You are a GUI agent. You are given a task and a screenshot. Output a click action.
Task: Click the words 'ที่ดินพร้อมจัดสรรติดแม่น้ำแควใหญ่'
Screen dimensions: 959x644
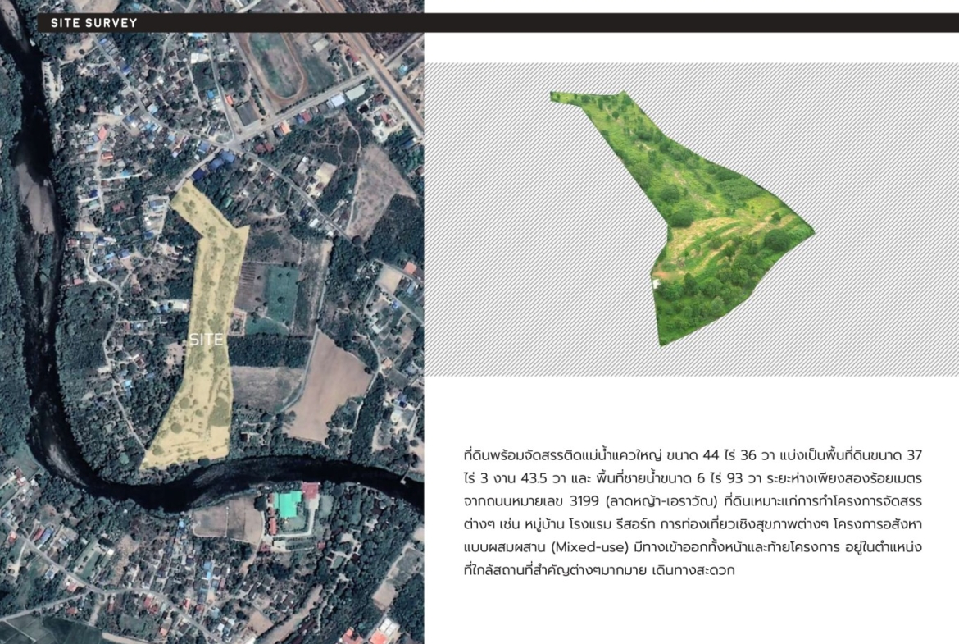(x=563, y=455)
